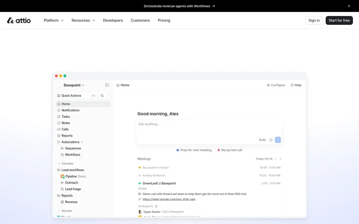Screen dimensions: 359x224
Task: Expand the Platform menu
Action: [53, 20]
